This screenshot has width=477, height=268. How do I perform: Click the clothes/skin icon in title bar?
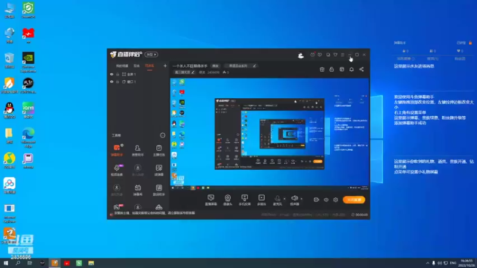click(x=335, y=55)
